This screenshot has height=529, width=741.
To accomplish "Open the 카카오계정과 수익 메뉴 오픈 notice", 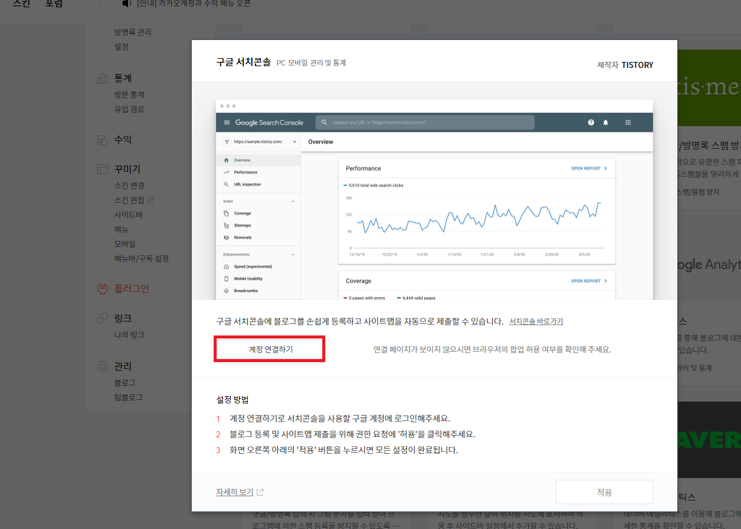I will click(194, 4).
